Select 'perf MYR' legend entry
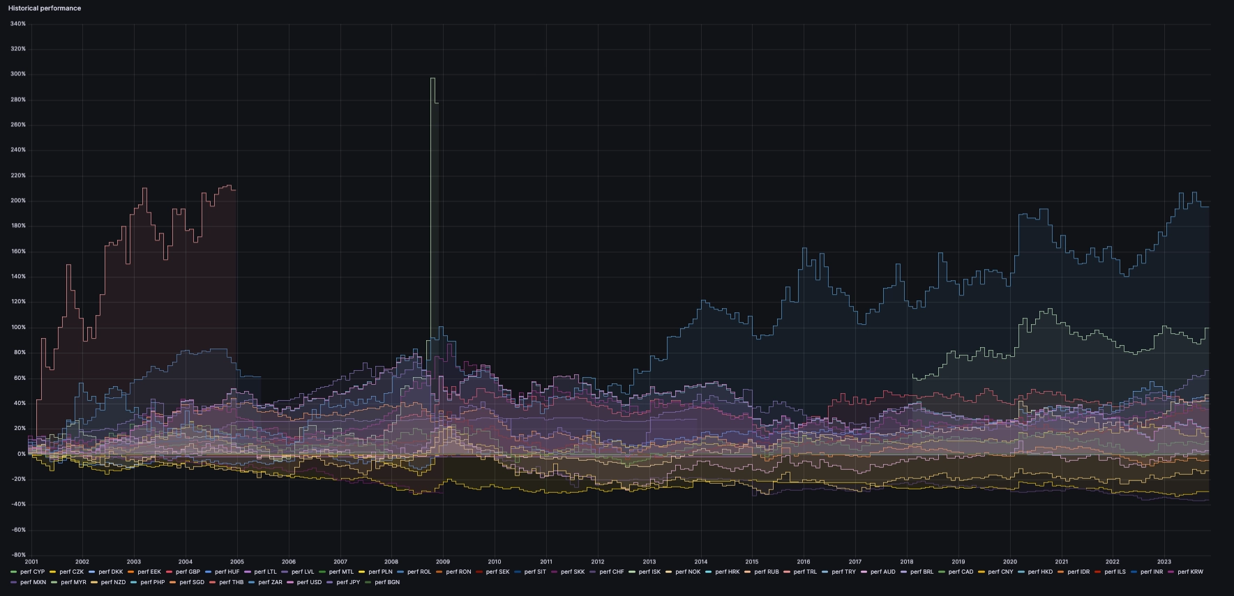Image resolution: width=1234 pixels, height=596 pixels. [x=73, y=582]
